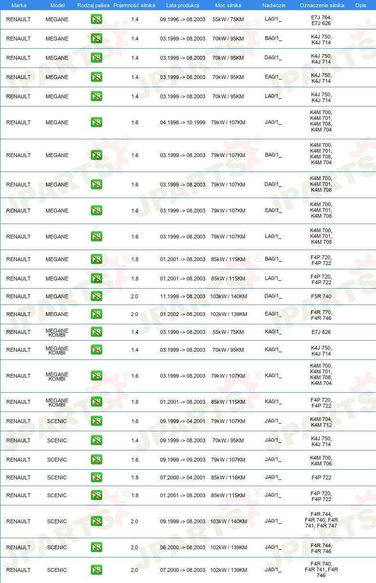The image size is (376, 583).
Task: Click the Marka column header
Action: coord(19,5)
